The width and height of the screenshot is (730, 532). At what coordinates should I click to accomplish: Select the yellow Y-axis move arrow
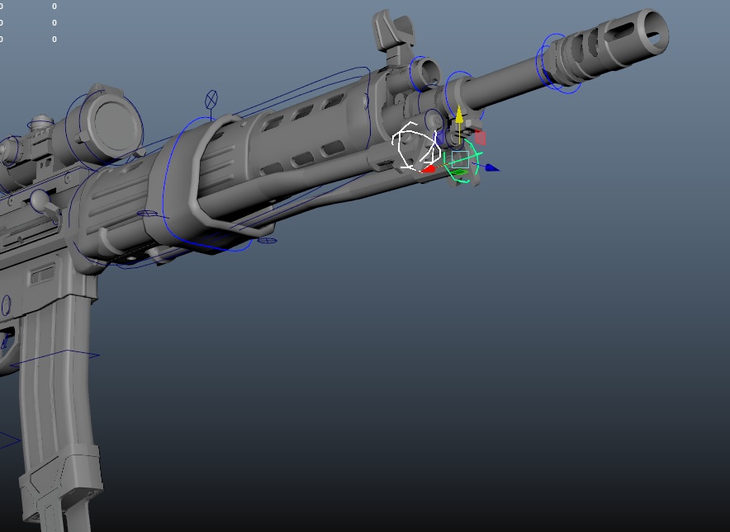click(459, 114)
